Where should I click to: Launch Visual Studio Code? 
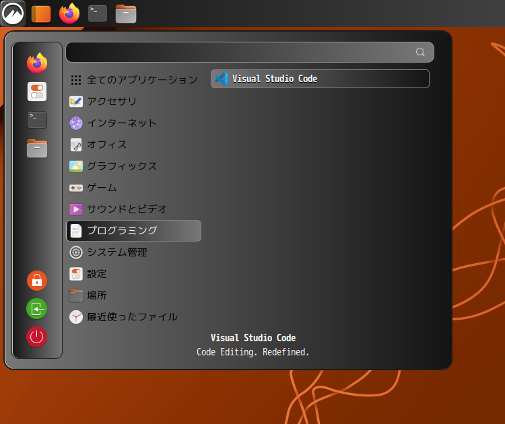point(320,79)
